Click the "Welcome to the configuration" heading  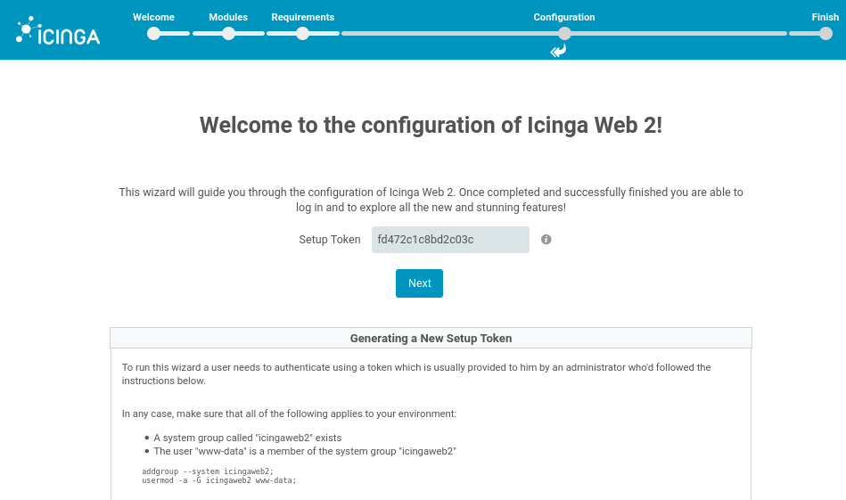click(x=431, y=125)
